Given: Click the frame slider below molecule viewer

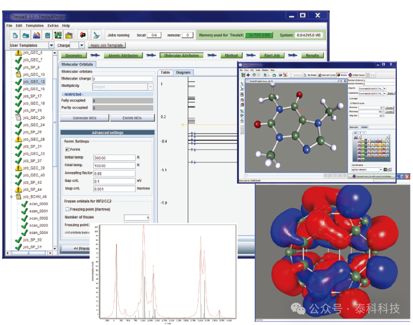Looking at the screenshot, I should pos(284,176).
